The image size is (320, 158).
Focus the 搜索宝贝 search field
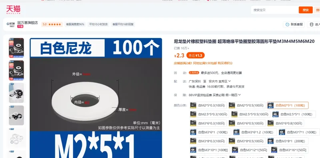coord(275,10)
